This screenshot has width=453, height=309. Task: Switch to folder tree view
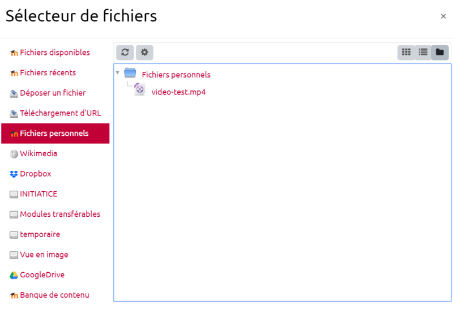point(440,53)
